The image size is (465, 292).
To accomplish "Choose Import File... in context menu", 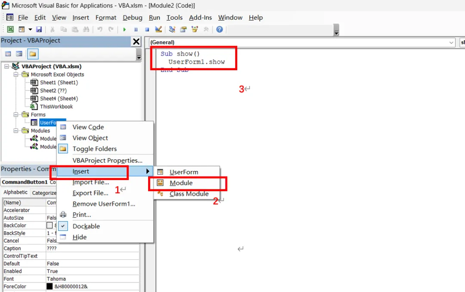I will pos(105,182).
